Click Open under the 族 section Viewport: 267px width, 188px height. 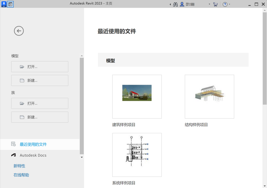point(40,103)
